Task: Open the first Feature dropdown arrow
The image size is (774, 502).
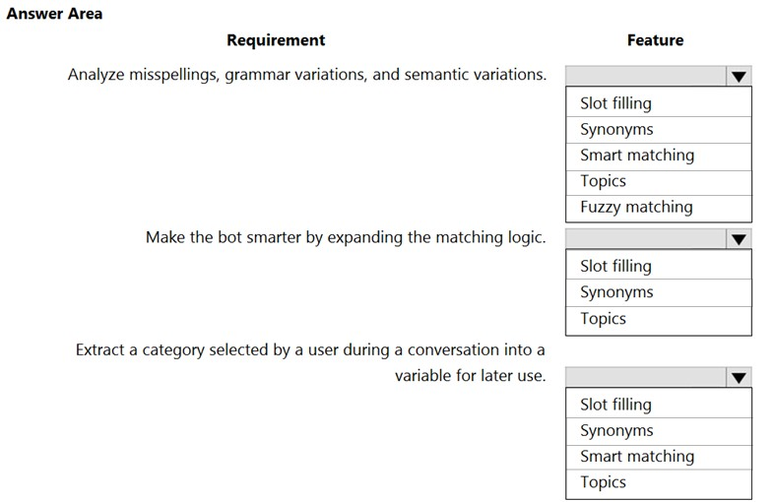Action: pos(739,77)
